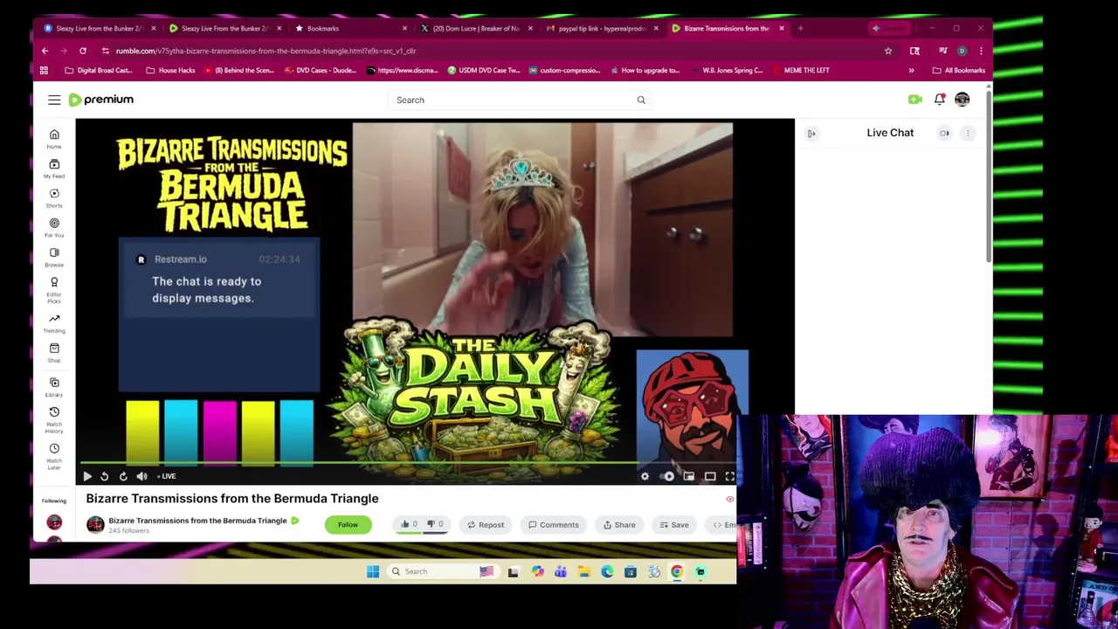The image size is (1118, 629).
Task: Open Library in sidebar
Action: pyautogui.click(x=54, y=387)
